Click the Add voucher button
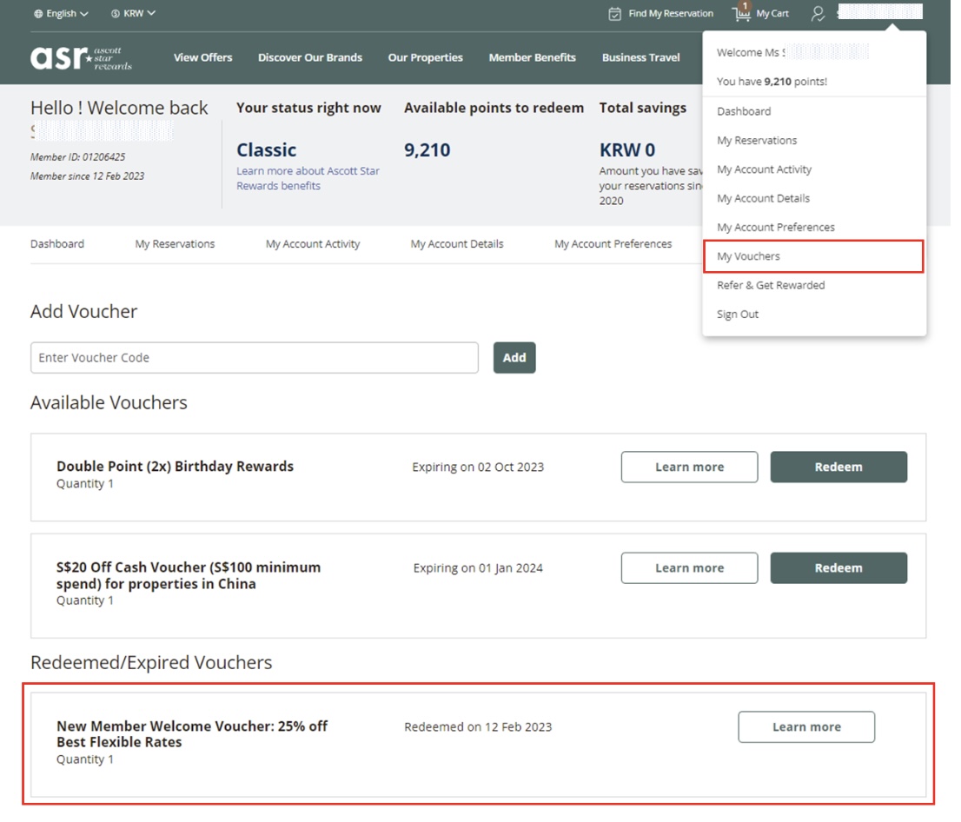The height and width of the screenshot is (822, 961). click(514, 358)
